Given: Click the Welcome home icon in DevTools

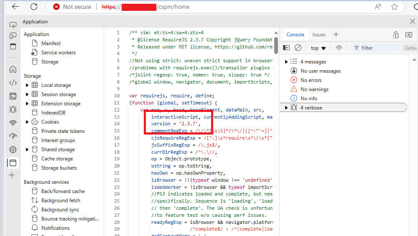Looking at the screenshot, I should coord(13,69).
